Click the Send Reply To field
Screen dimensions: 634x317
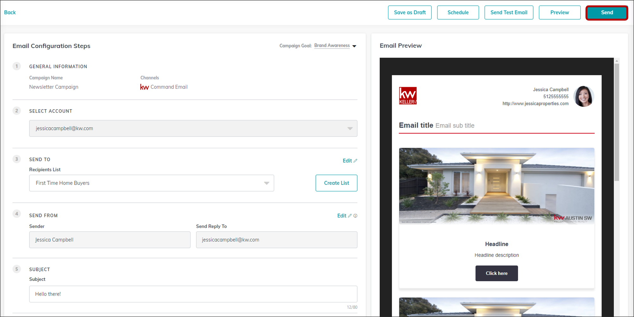point(276,240)
